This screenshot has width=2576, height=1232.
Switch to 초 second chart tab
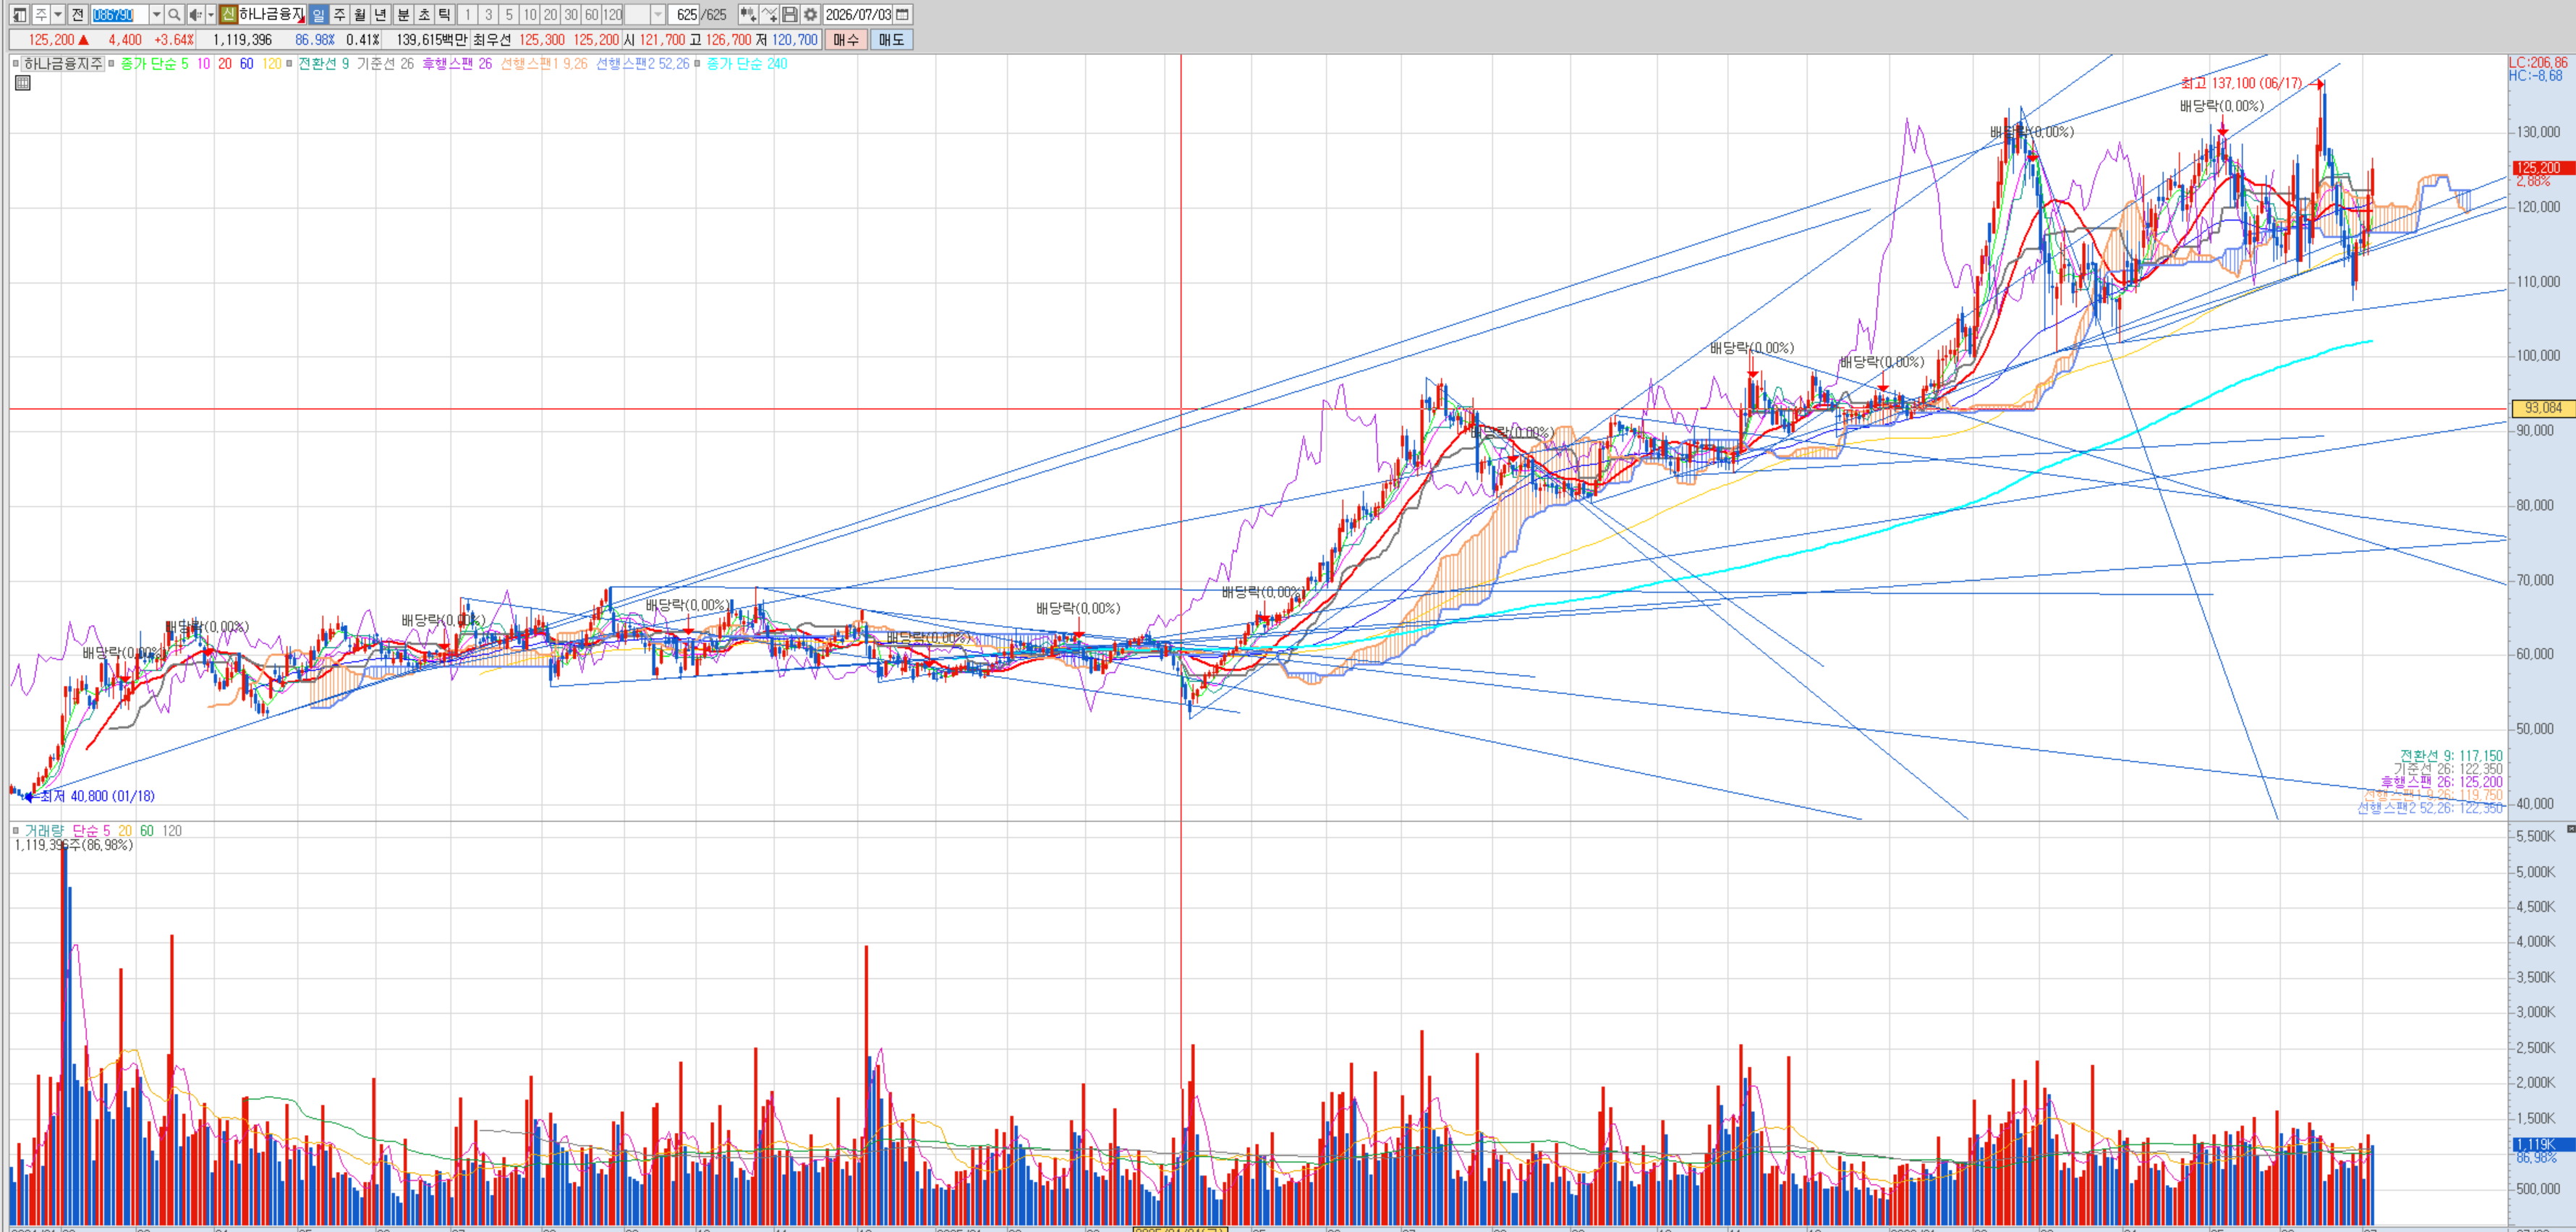[x=424, y=15]
